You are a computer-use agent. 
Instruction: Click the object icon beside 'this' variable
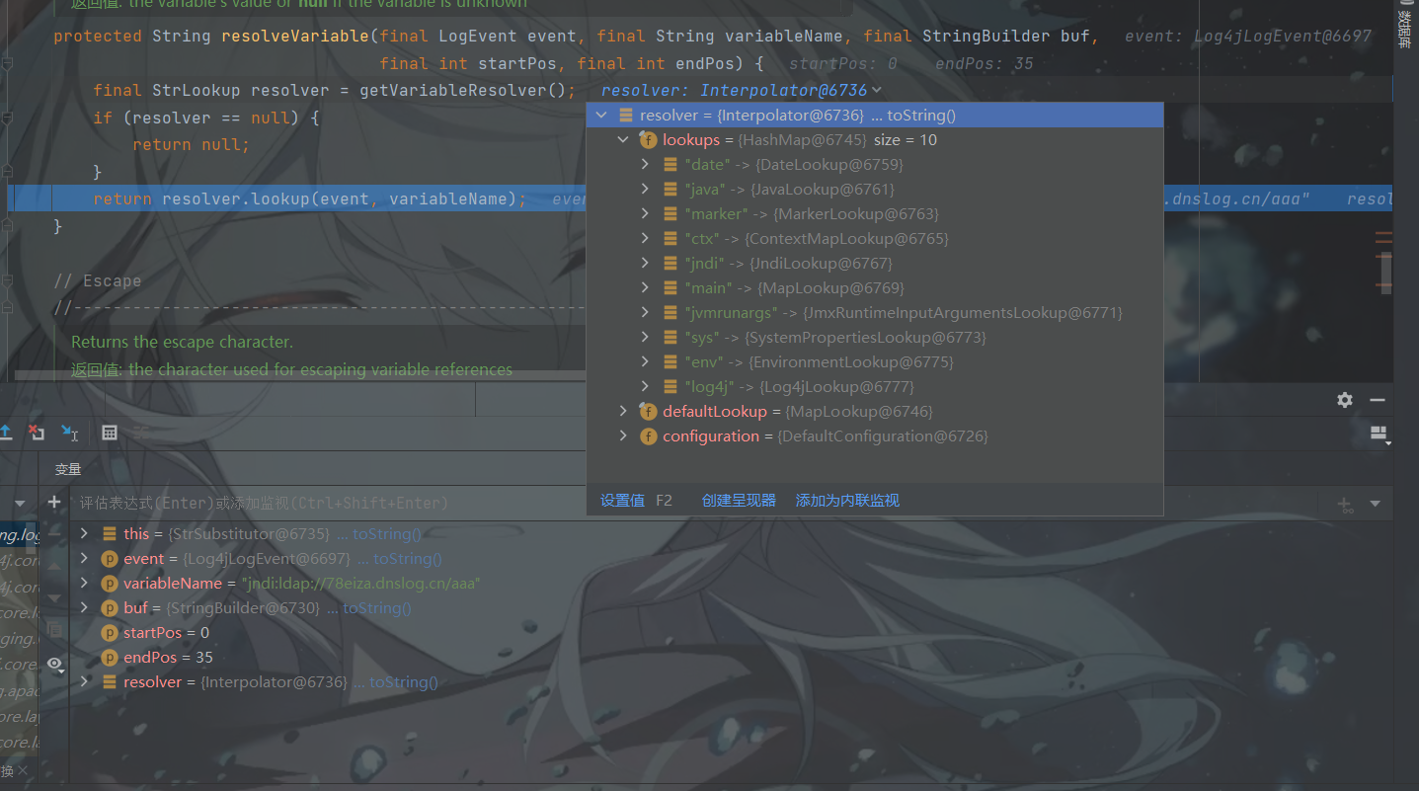pos(110,534)
